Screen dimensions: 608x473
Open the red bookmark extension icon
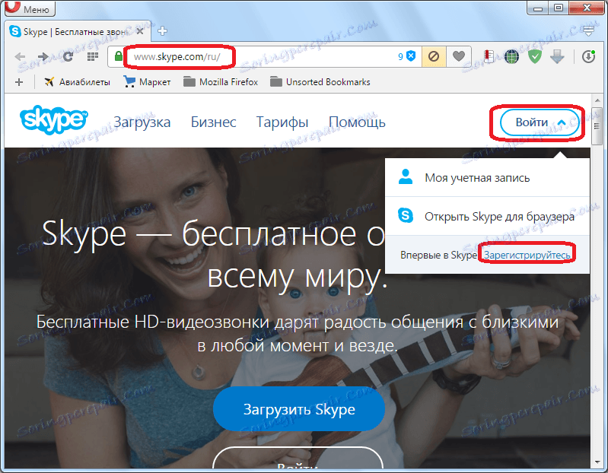pyautogui.click(x=489, y=57)
